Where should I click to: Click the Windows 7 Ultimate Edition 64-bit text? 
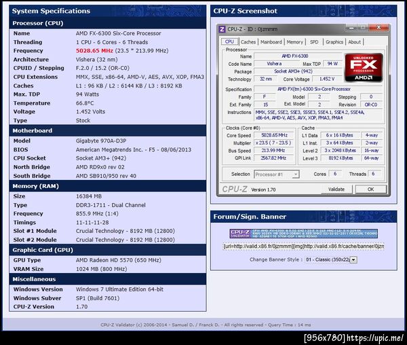tap(119, 289)
